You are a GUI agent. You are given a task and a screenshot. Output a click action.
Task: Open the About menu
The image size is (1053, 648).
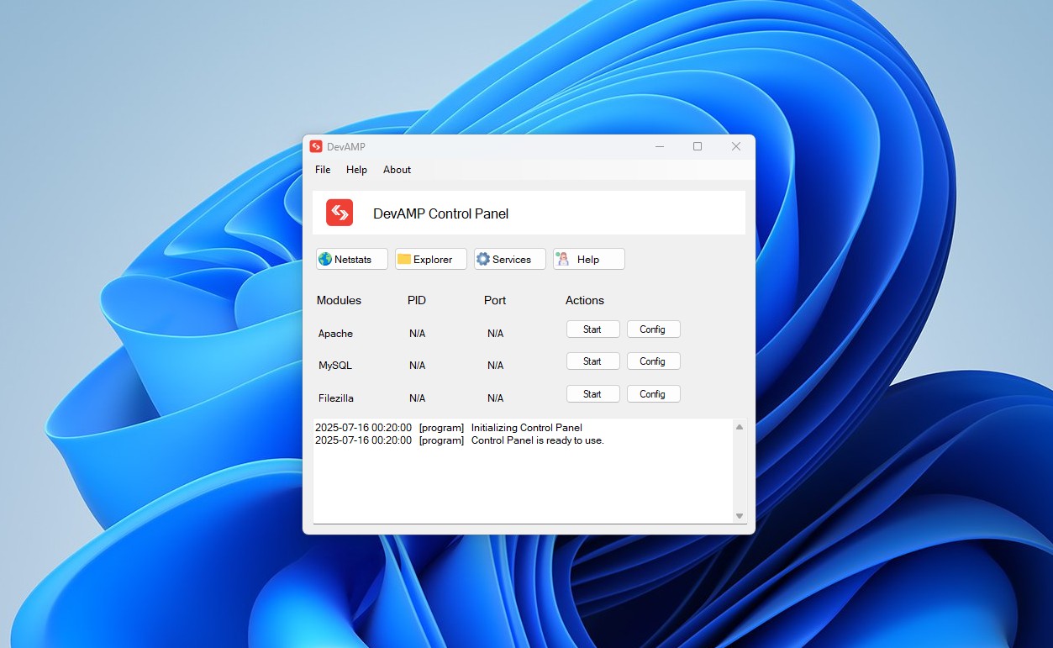pos(397,170)
